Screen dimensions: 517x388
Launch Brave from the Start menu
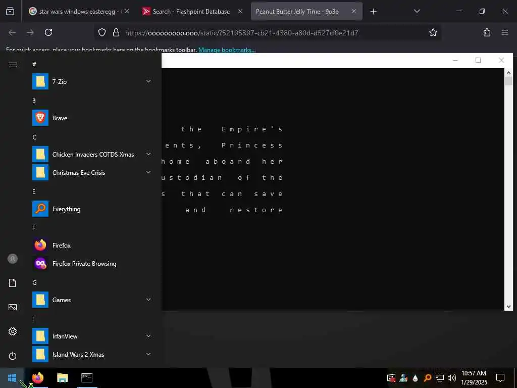click(92, 118)
